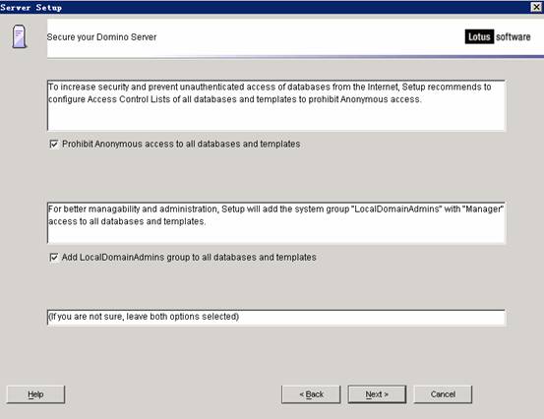Click the 'software' word beside Lotus logo
This screenshot has height=419, width=544.
pyautogui.click(x=513, y=36)
